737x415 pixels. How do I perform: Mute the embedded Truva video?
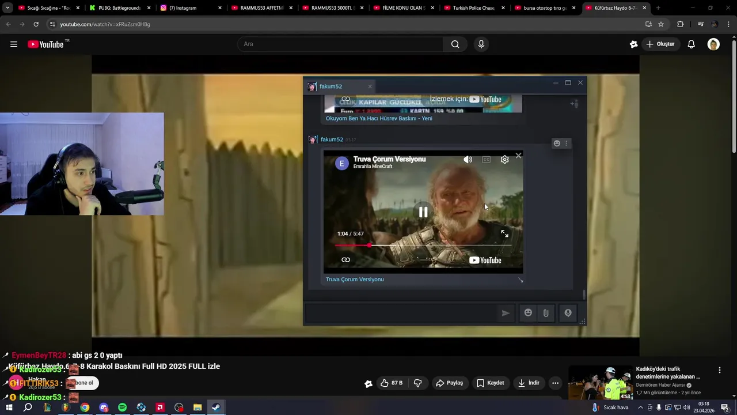pyautogui.click(x=468, y=160)
